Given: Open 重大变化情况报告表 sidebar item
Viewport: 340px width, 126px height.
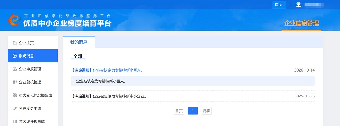Looking at the screenshot, I should point(33,95).
